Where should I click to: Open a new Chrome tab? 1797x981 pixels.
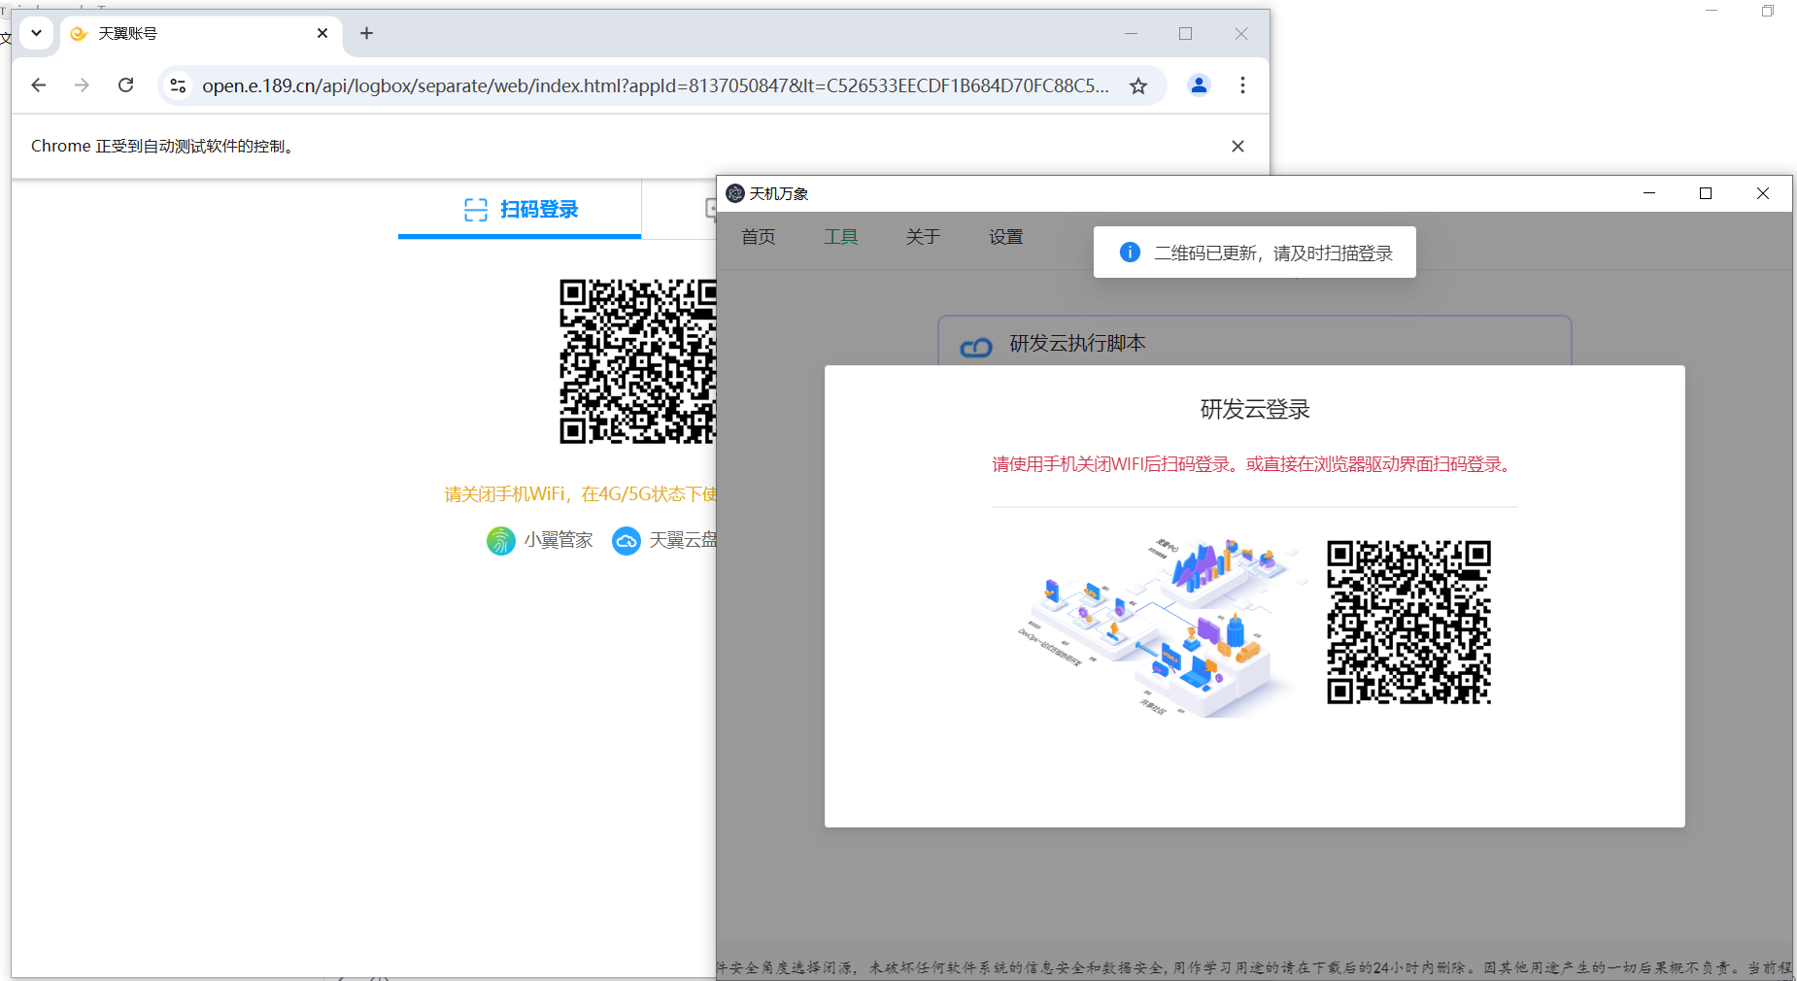(x=366, y=33)
